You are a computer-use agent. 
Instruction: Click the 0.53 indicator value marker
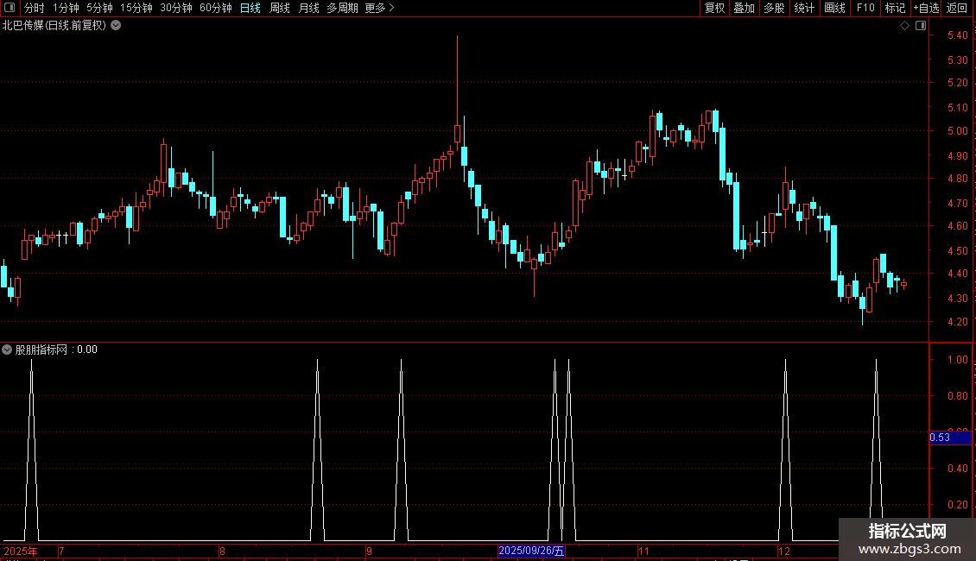coord(950,438)
